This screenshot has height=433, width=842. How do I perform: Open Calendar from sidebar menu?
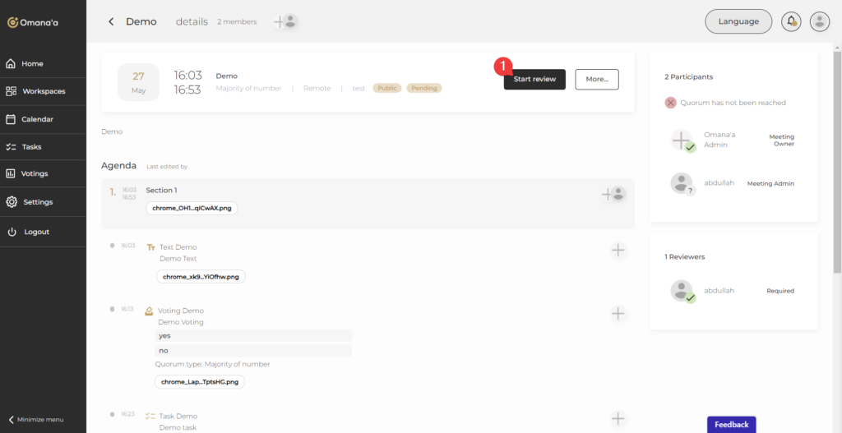pos(37,119)
